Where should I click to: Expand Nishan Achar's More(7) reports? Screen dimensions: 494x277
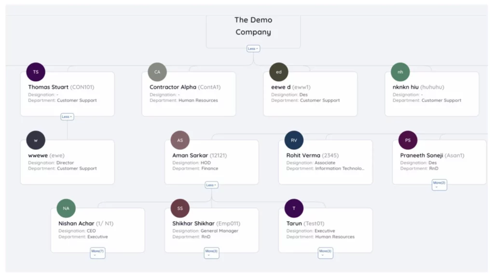97,252
